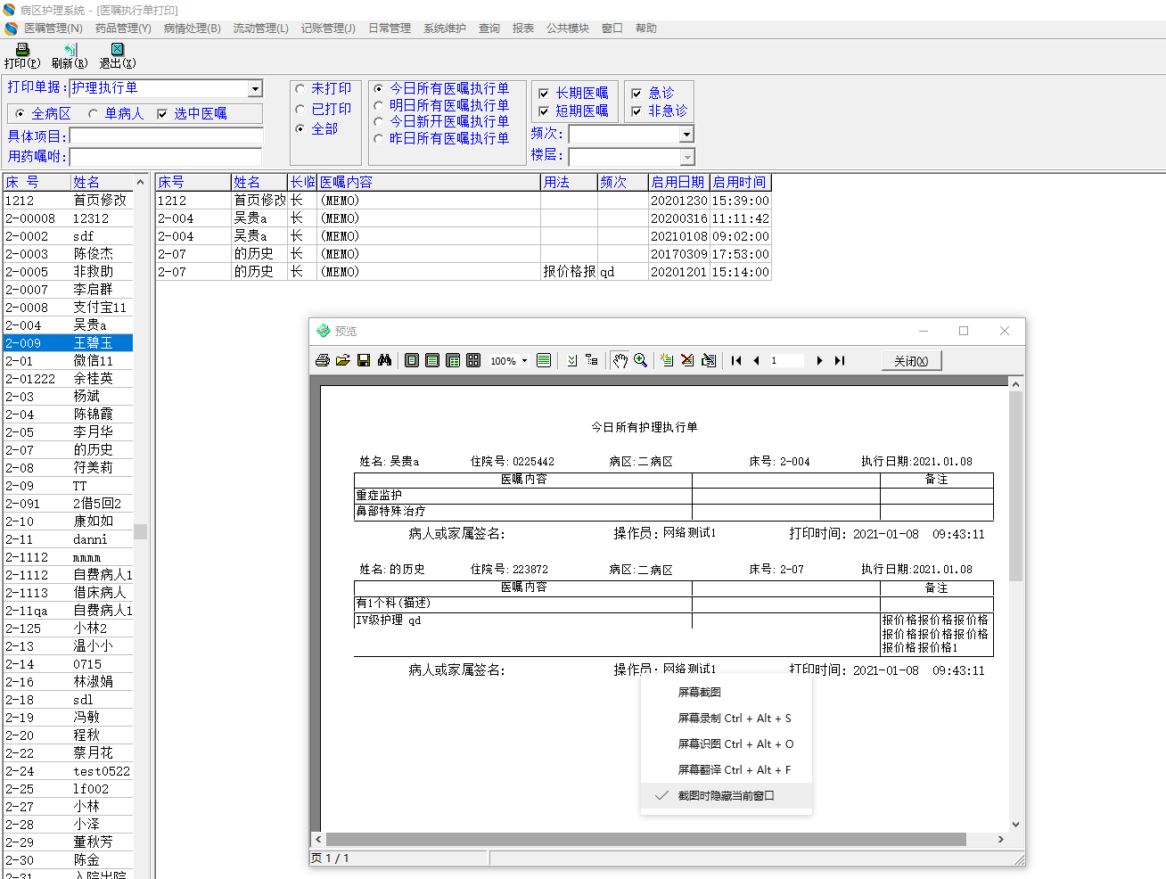Open the 打印单据 dropdown list
The height and width of the screenshot is (879, 1166).
pos(255,88)
